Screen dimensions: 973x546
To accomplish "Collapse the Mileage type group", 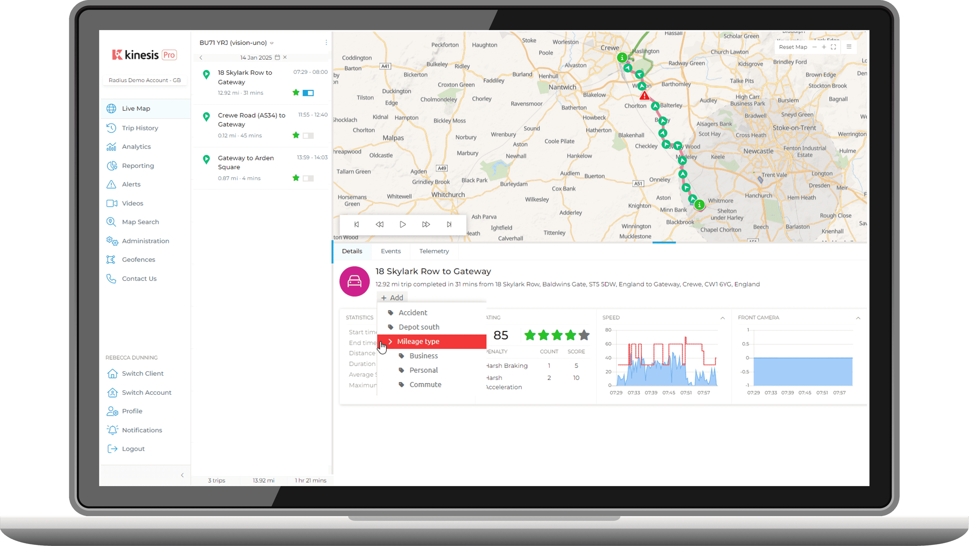I will coord(390,341).
